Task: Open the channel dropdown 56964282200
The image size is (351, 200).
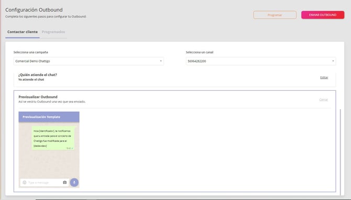Action: 261,61
